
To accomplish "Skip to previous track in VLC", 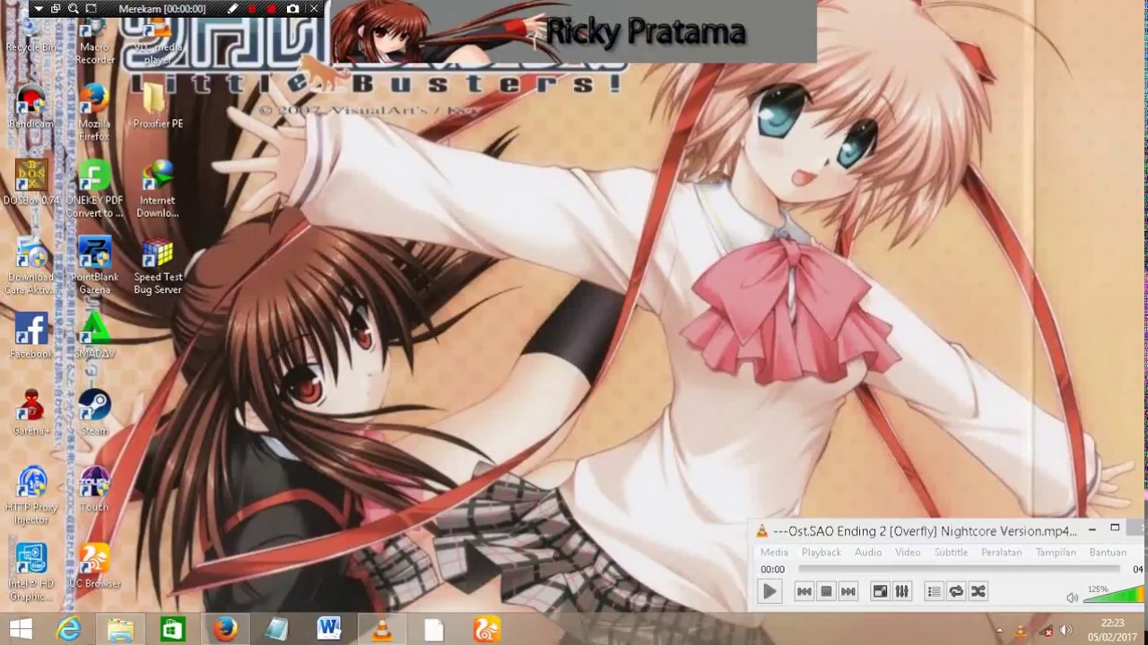I will [x=804, y=591].
